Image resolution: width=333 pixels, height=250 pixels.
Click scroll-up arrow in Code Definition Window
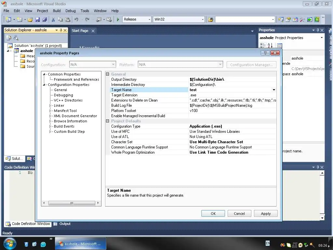coord(322,173)
